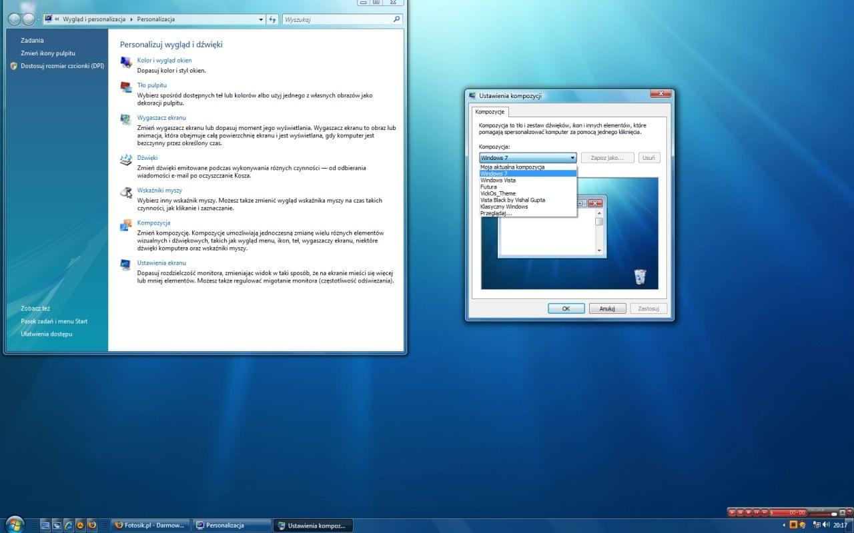Click the Kompozycje tab
854x533 pixels.
(x=490, y=112)
